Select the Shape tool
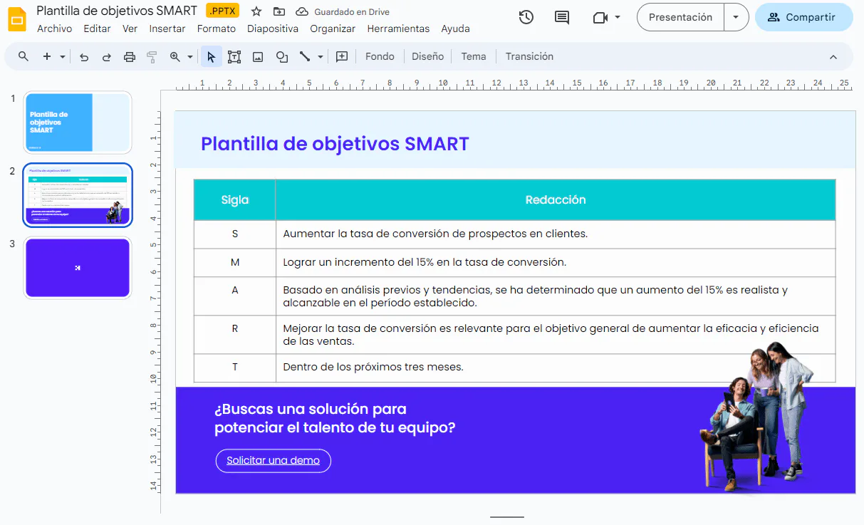The width and height of the screenshot is (864, 525). click(281, 56)
